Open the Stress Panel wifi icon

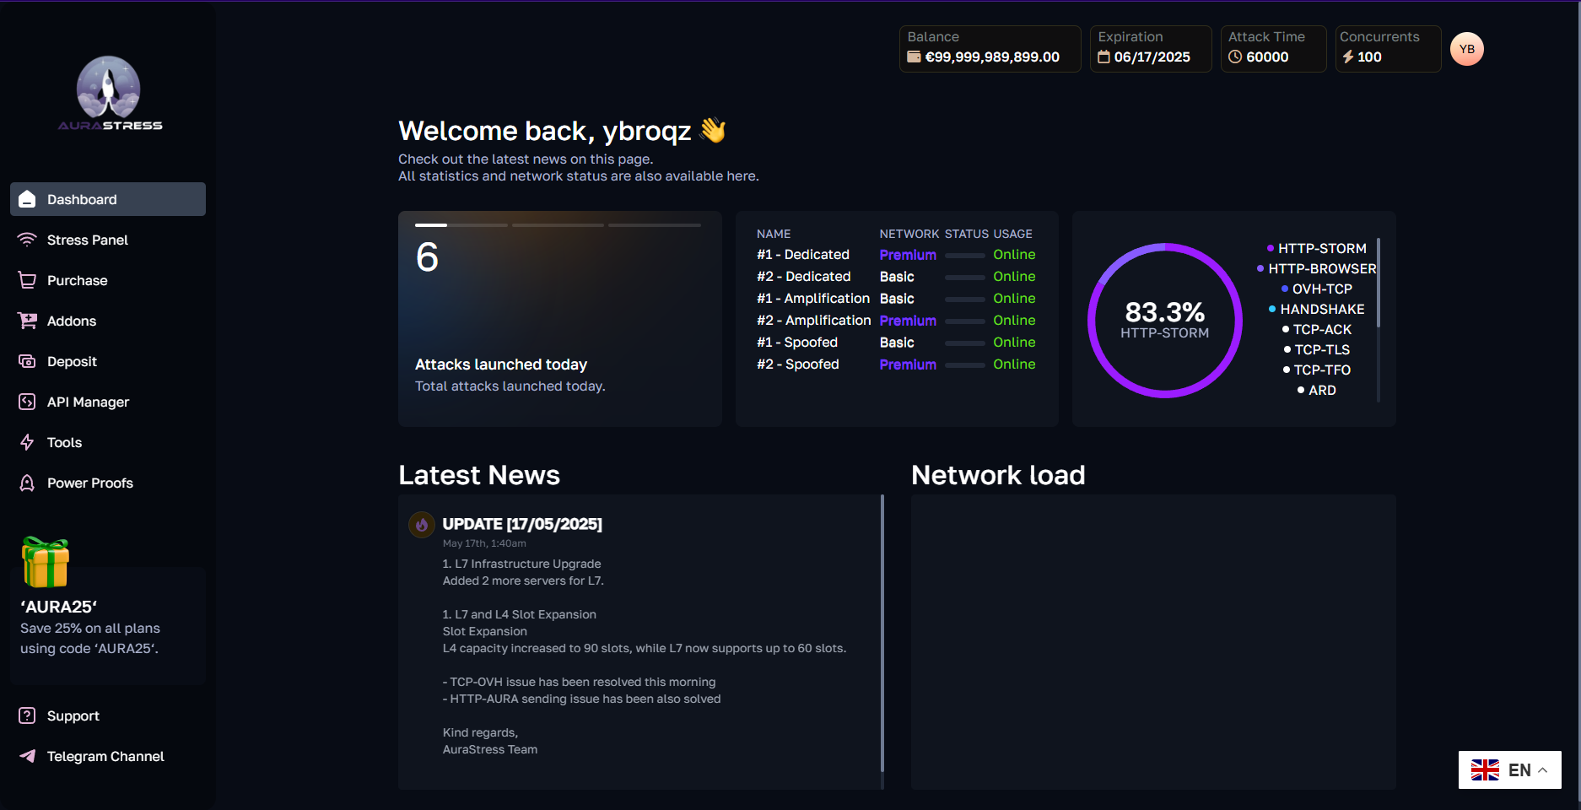(x=27, y=240)
